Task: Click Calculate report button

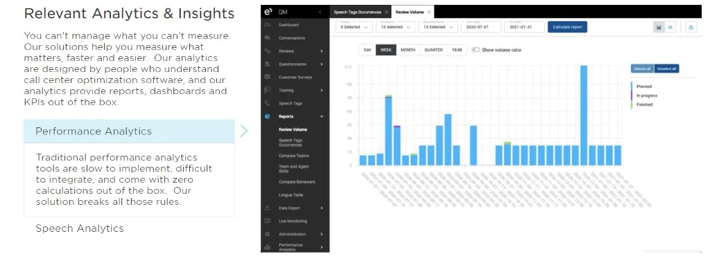Action: click(x=567, y=27)
